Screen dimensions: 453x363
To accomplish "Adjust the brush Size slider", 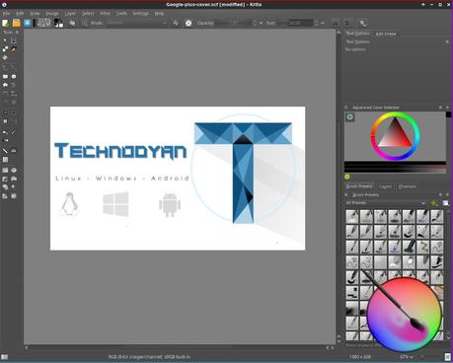I will pos(295,23).
